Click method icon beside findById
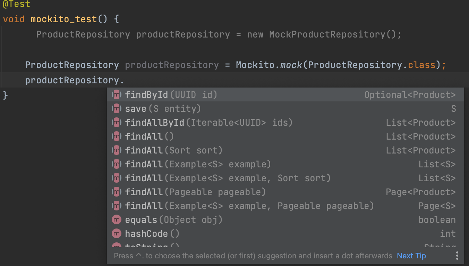The height and width of the screenshot is (266, 469). tap(116, 95)
